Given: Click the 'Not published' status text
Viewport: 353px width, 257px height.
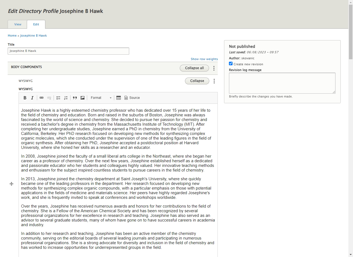Looking at the screenshot, I should [242, 46].
